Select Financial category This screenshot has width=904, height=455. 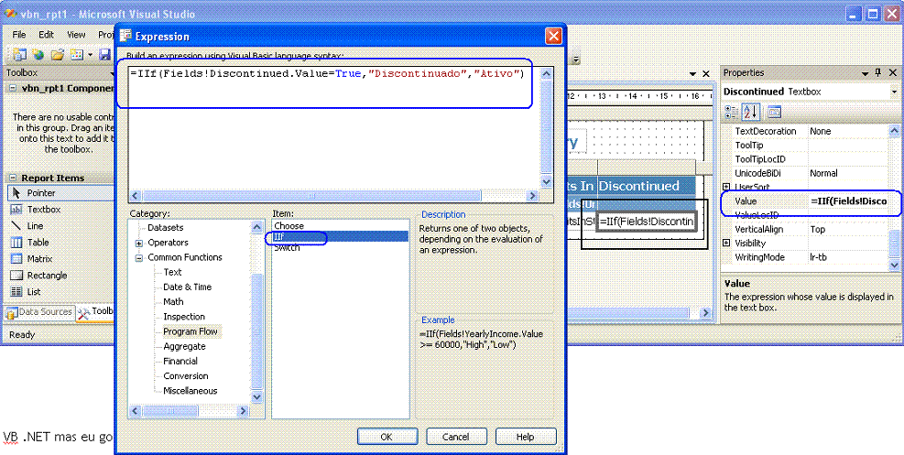click(180, 361)
